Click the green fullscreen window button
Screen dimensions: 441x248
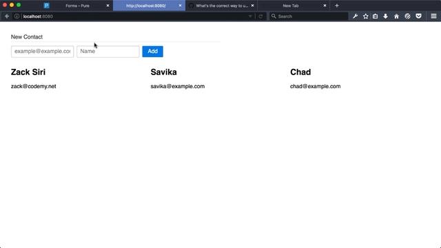coord(19,5)
